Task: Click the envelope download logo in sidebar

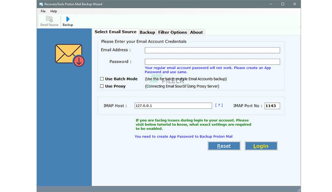Action: pos(69,55)
